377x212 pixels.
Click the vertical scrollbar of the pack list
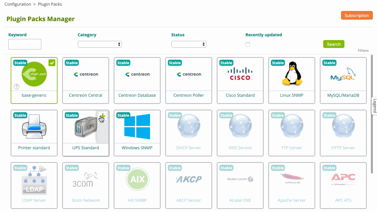(372, 113)
